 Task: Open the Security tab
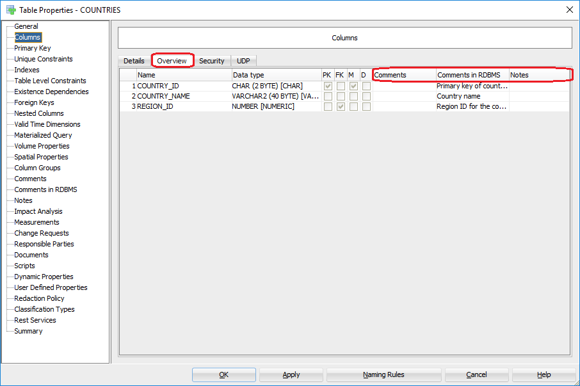tap(211, 61)
